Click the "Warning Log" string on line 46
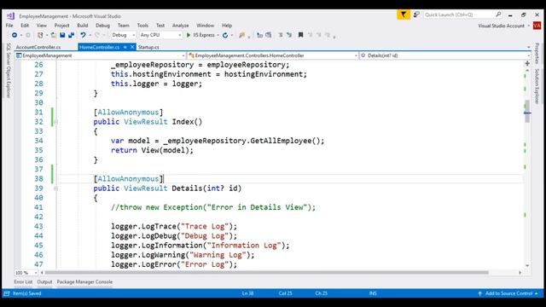 218,255
